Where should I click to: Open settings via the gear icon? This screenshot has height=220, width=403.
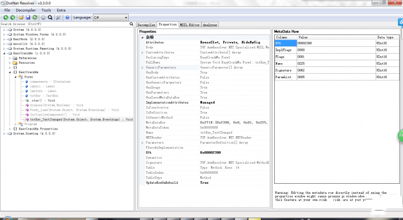tap(44, 17)
